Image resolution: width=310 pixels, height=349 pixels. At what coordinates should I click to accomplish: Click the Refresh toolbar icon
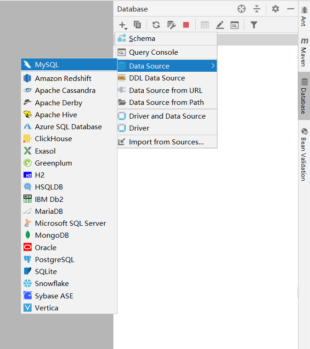click(x=156, y=25)
